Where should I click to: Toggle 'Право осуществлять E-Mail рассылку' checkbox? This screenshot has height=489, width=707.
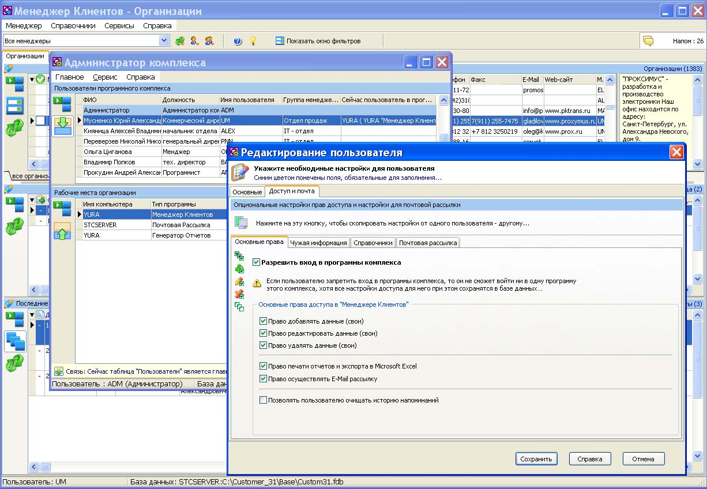pos(264,379)
